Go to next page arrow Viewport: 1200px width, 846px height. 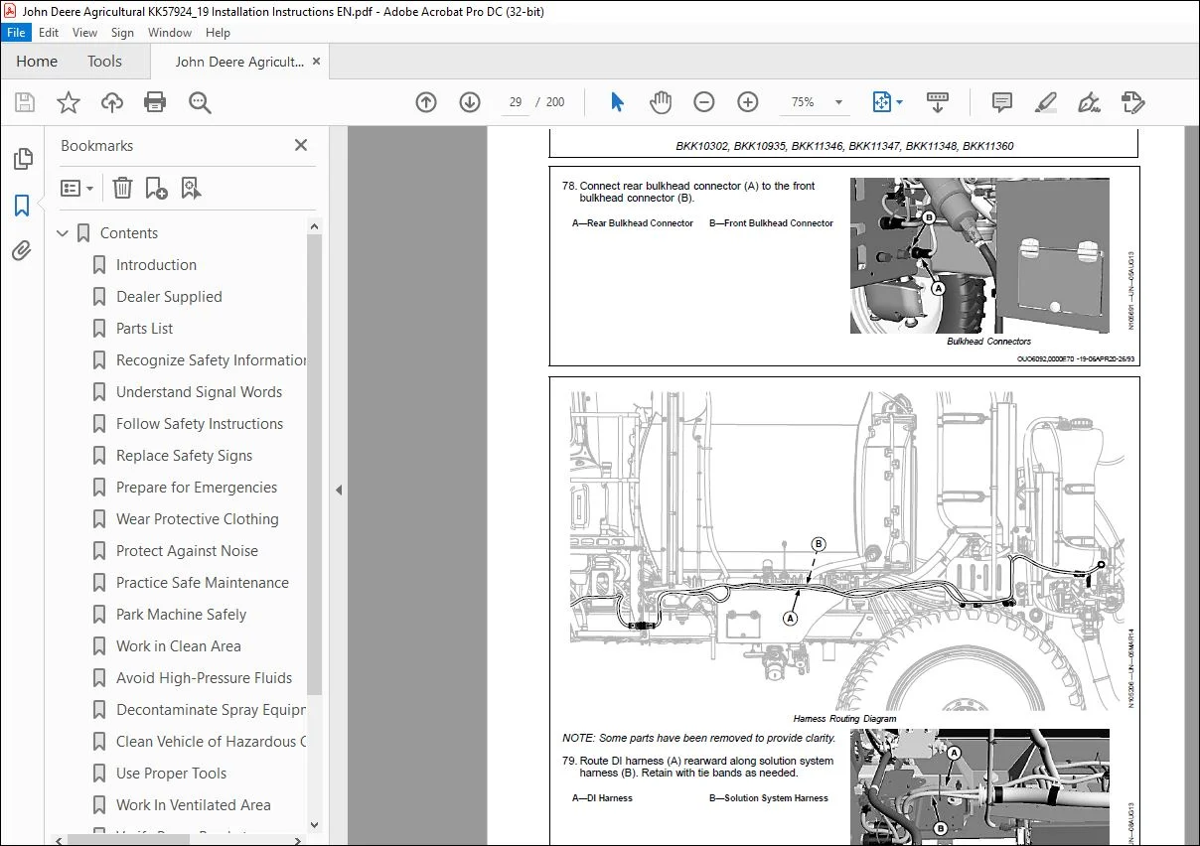(x=470, y=102)
